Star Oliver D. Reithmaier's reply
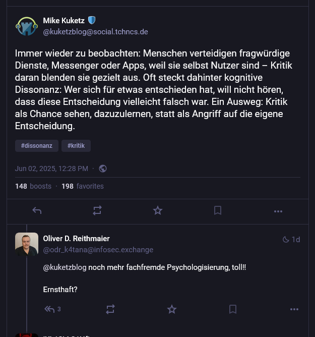 pyautogui.click(x=172, y=309)
